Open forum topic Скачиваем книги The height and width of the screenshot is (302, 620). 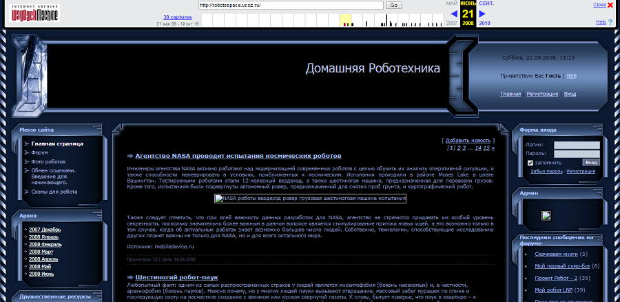pos(556,254)
